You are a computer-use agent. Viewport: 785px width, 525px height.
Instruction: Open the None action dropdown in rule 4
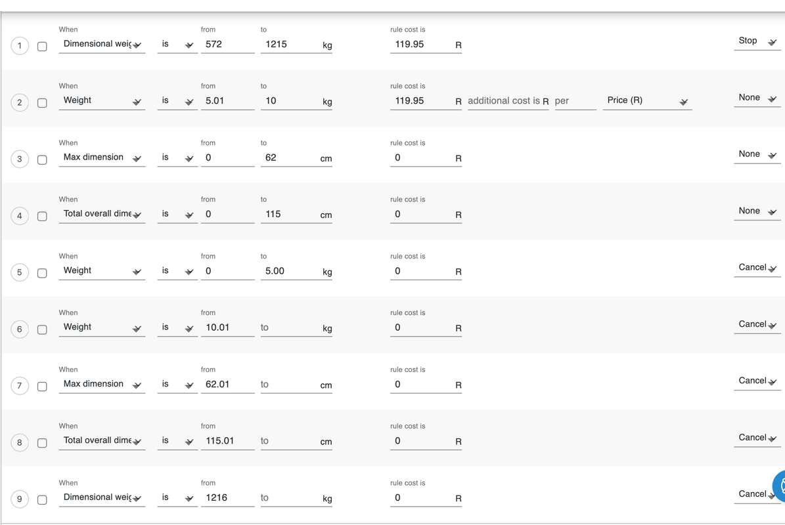point(757,211)
